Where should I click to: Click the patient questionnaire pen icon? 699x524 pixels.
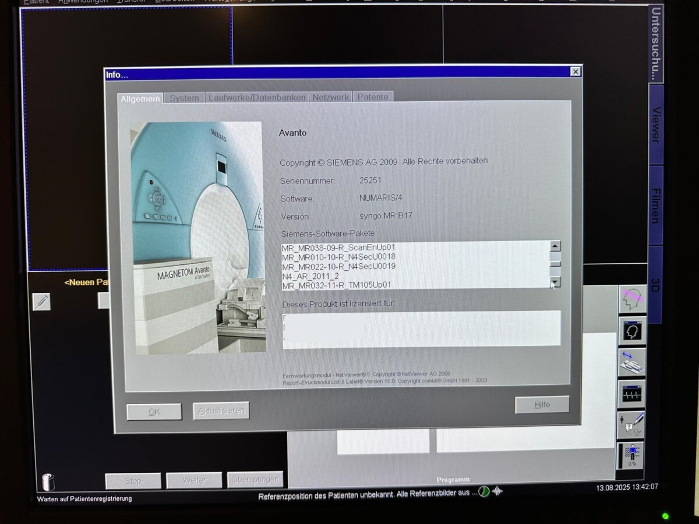(x=631, y=425)
